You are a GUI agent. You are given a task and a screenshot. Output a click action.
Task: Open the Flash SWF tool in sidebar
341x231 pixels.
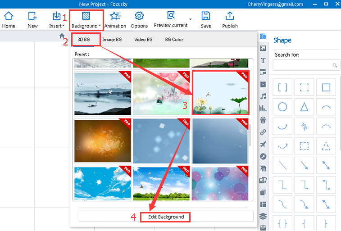tap(263, 156)
